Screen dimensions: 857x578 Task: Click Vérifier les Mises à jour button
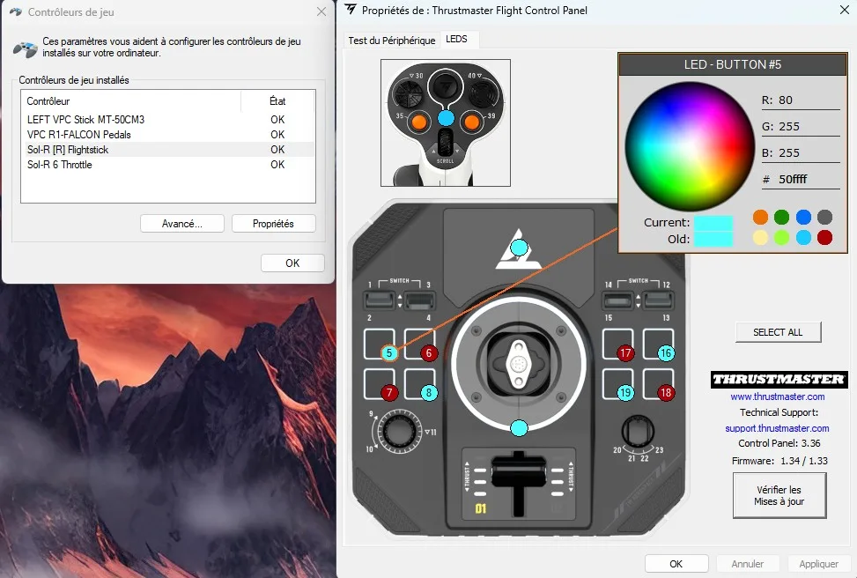point(779,495)
